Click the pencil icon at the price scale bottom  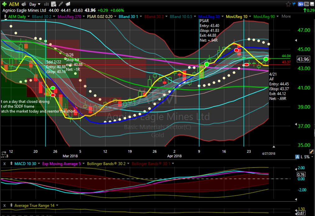[311, 152]
